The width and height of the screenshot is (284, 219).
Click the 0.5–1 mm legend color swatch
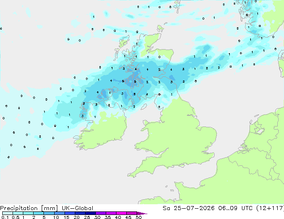tap(18, 213)
